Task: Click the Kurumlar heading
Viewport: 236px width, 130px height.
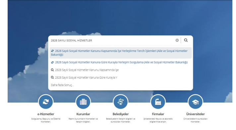Action: tap(83, 114)
